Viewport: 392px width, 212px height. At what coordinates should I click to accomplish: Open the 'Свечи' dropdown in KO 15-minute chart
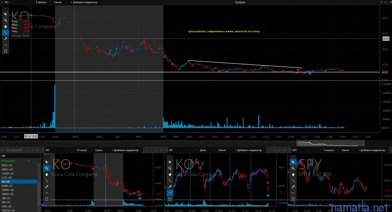click(x=101, y=150)
